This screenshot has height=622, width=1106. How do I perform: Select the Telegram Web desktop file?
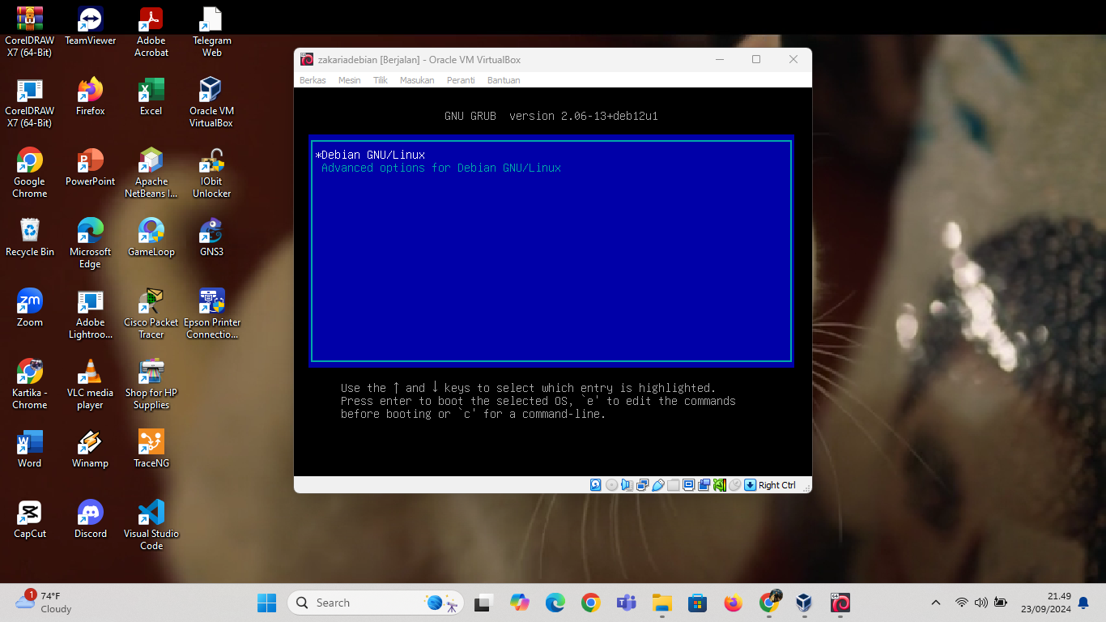[x=212, y=32]
